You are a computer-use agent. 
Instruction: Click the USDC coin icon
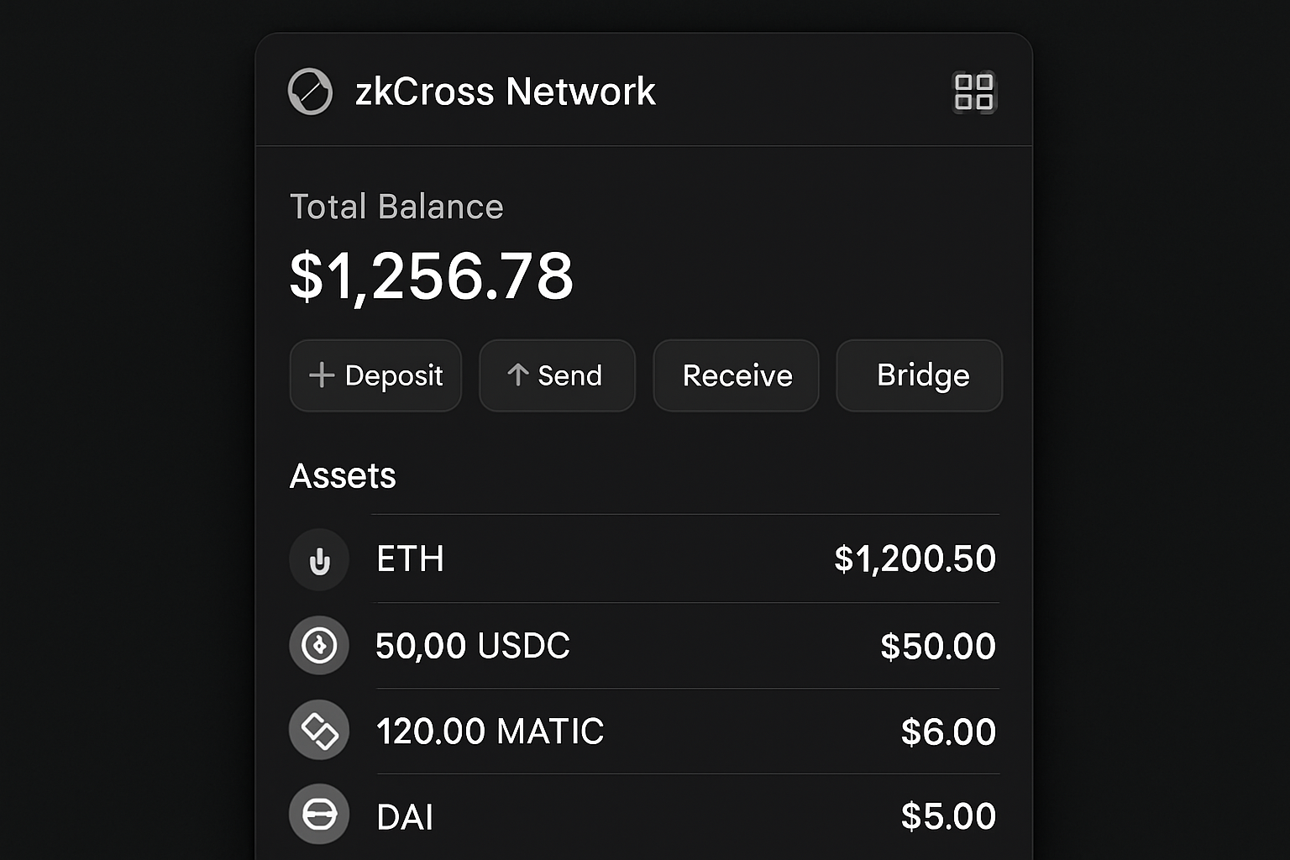point(319,645)
